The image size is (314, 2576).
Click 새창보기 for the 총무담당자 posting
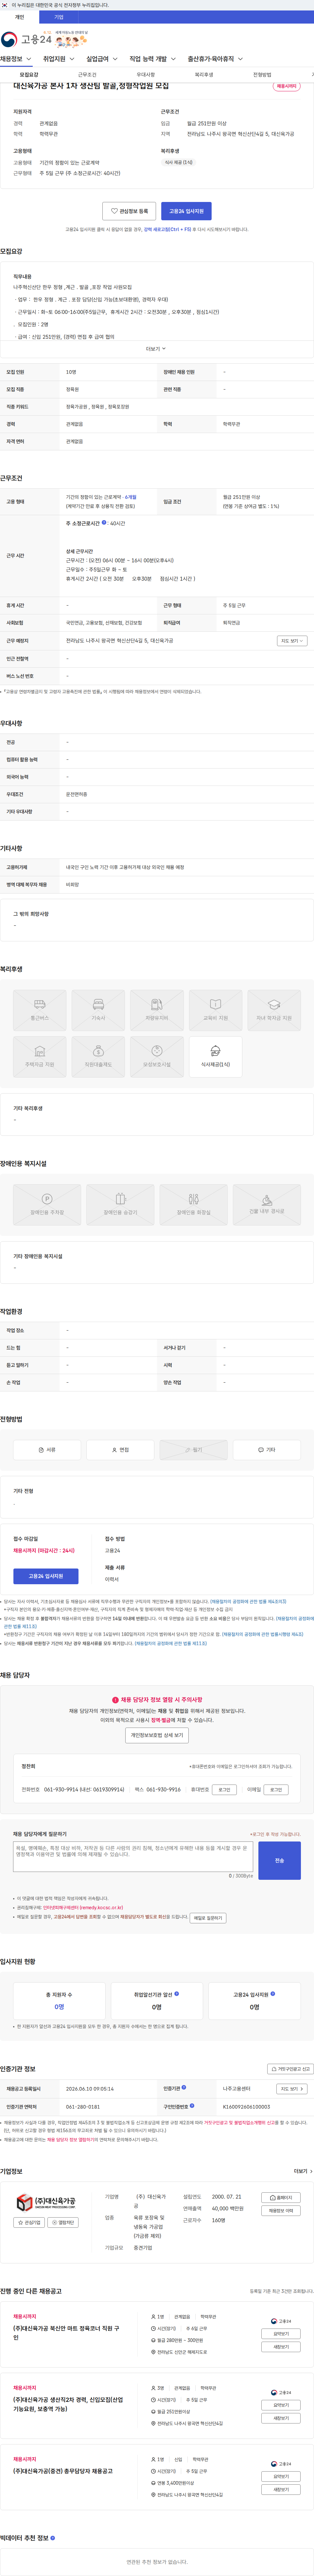coord(281,2490)
